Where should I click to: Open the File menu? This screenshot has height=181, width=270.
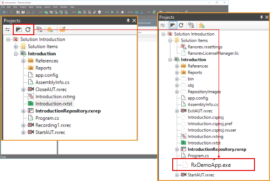click(3, 7)
